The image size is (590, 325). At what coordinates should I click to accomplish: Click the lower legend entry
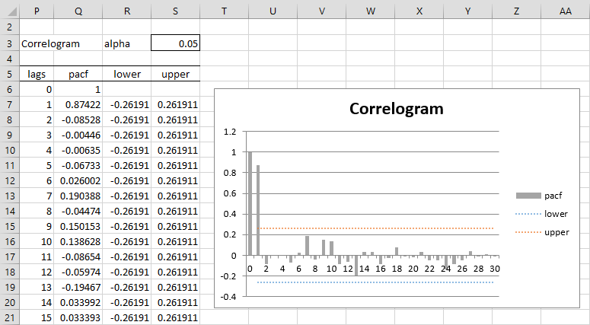point(541,214)
